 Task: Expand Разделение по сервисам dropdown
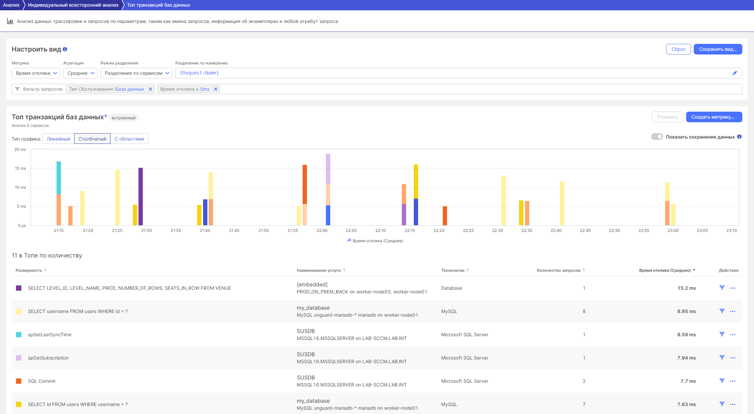136,73
